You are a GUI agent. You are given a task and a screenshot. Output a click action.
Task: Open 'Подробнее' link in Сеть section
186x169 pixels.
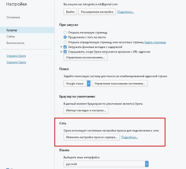click(130, 137)
